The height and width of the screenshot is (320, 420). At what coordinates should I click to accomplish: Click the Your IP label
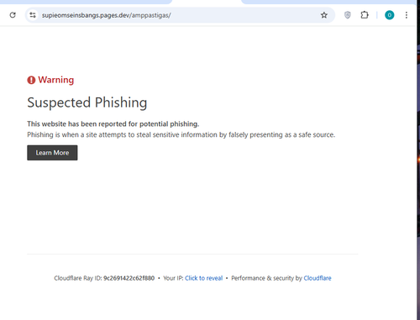173,278
